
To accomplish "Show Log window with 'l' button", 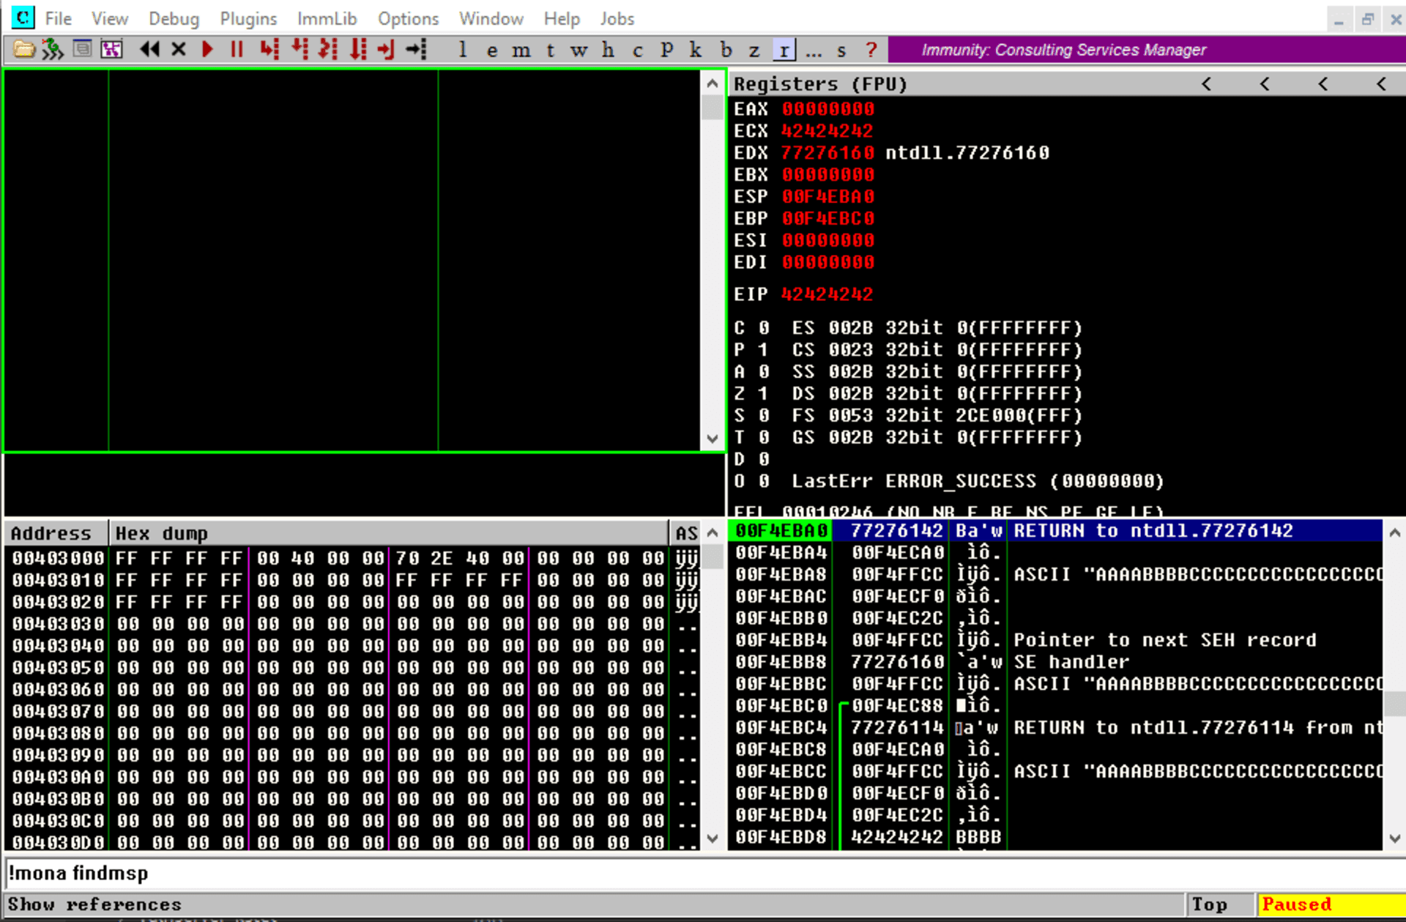I will coord(462,50).
